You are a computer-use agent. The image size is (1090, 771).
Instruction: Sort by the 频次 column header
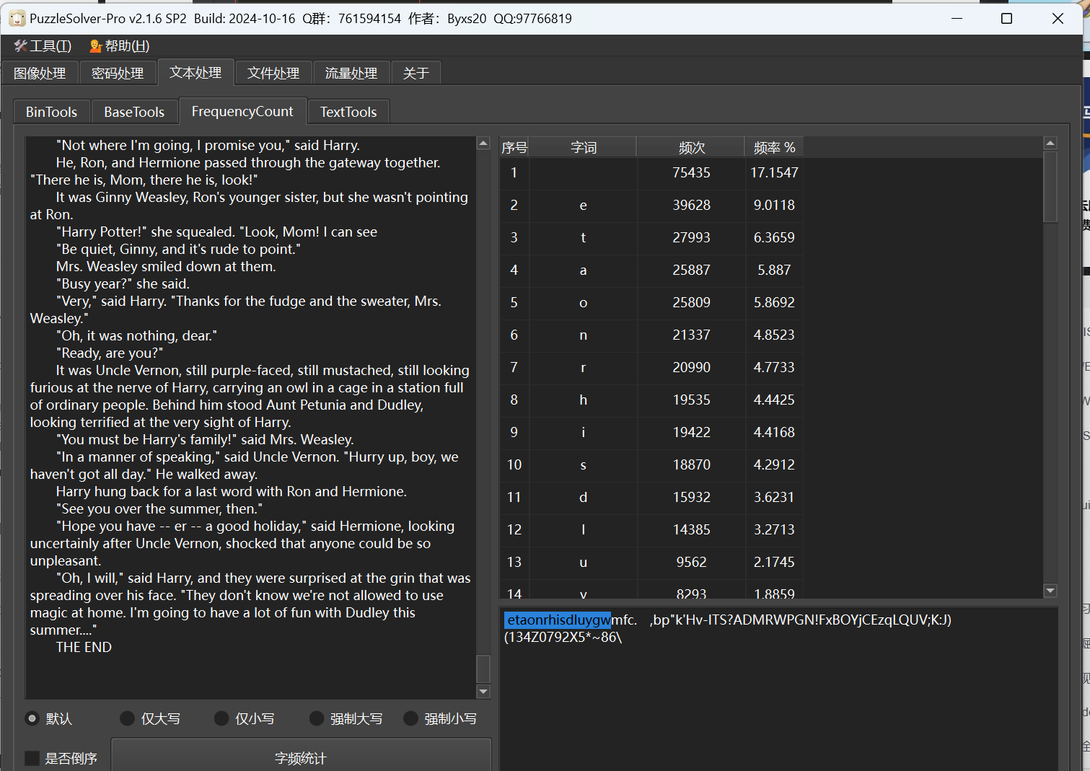pyautogui.click(x=691, y=147)
